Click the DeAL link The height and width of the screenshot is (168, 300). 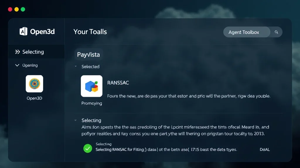point(265,149)
